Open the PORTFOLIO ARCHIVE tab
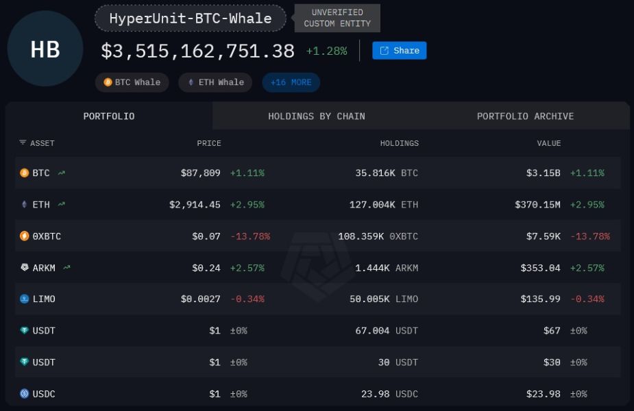Viewport: 634px width, 411px height. [x=525, y=116]
